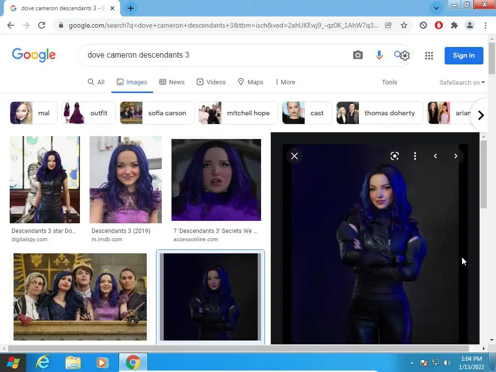Show more filter chips with right arrow
The height and width of the screenshot is (372, 496).
pyautogui.click(x=481, y=115)
